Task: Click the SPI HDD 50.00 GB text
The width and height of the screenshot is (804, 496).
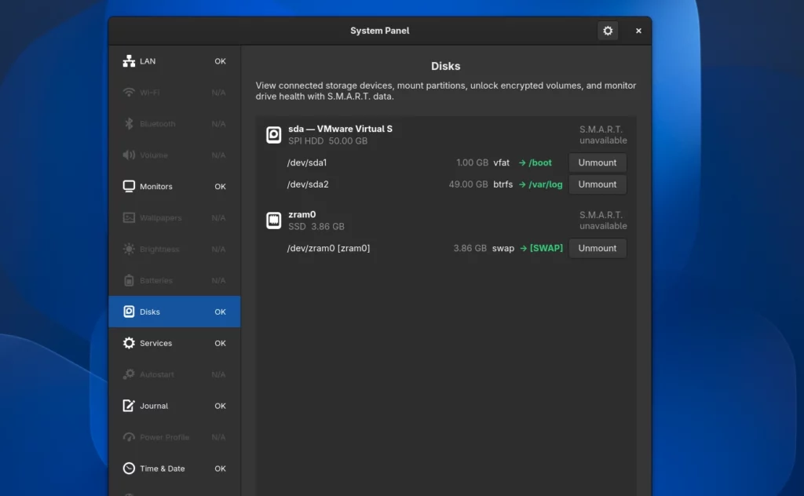Action: pyautogui.click(x=327, y=141)
